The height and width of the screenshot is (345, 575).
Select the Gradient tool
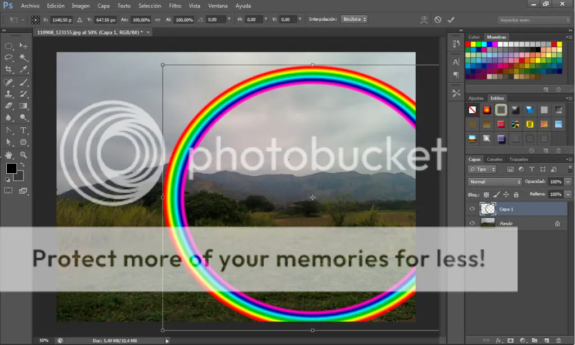(23, 106)
